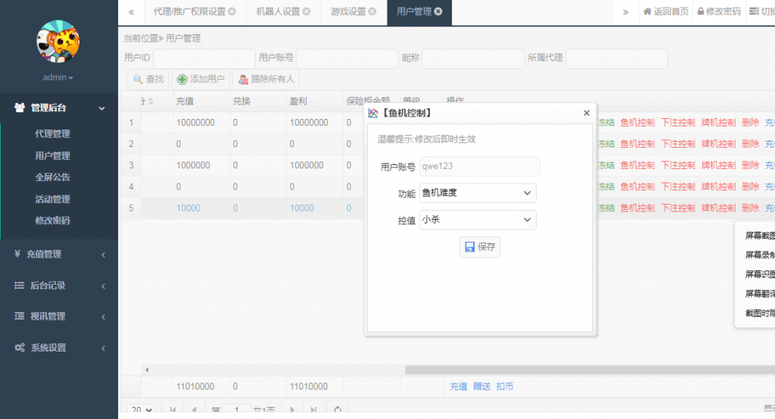This screenshot has height=419, width=775.
Task: Click the 修改密码 lock icon in top bar
Action: (x=701, y=12)
